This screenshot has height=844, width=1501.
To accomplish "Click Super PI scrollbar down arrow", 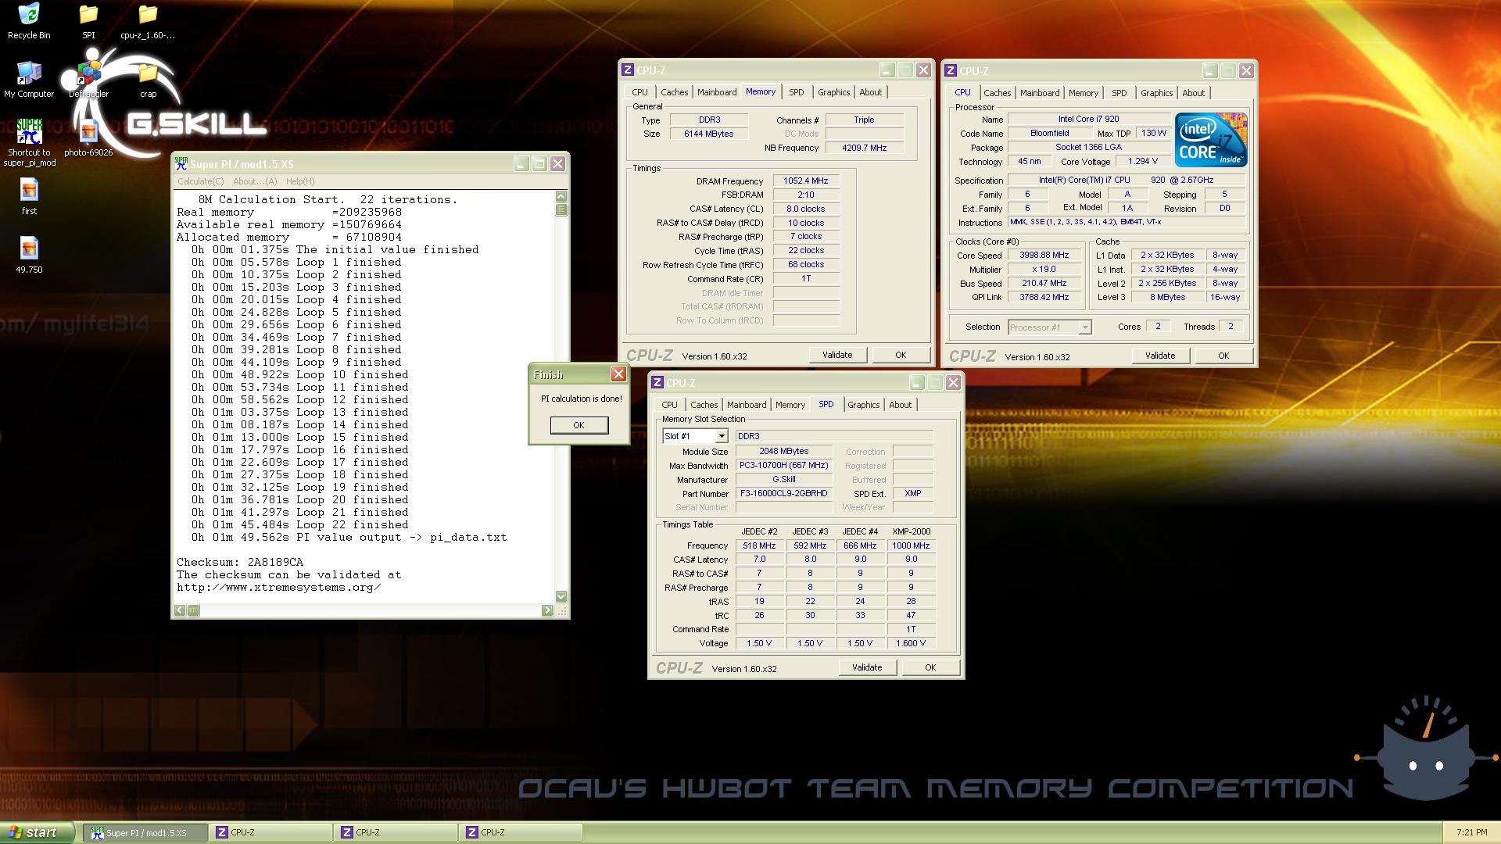I will click(561, 596).
